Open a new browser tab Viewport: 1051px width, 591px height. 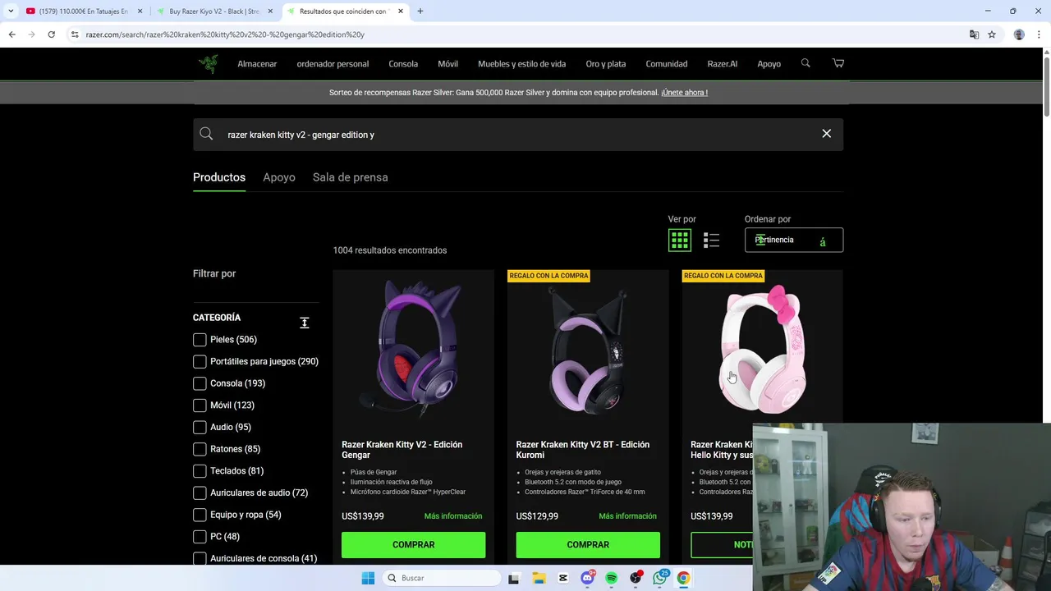click(x=420, y=11)
